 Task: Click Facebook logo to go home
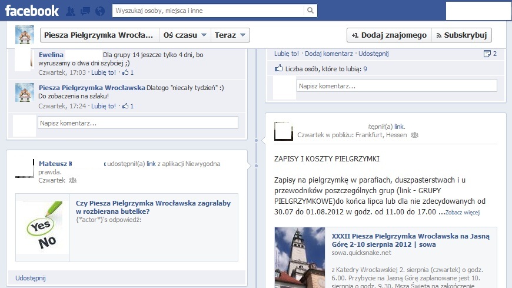(x=32, y=11)
